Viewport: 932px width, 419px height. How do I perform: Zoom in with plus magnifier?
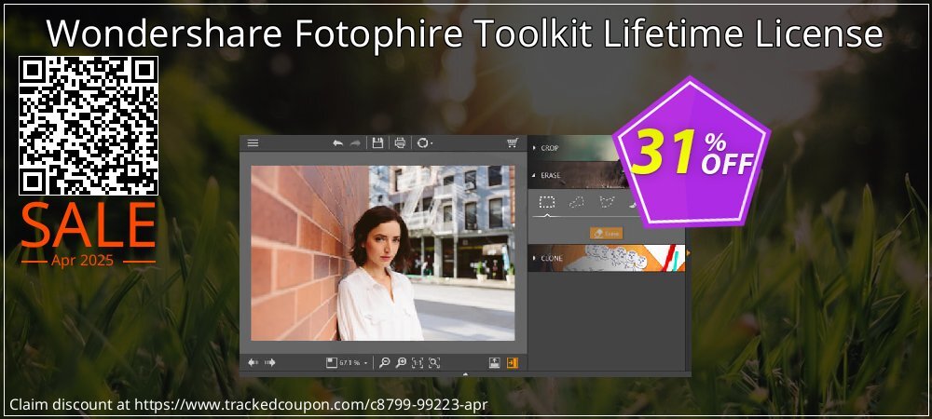pyautogui.click(x=401, y=362)
